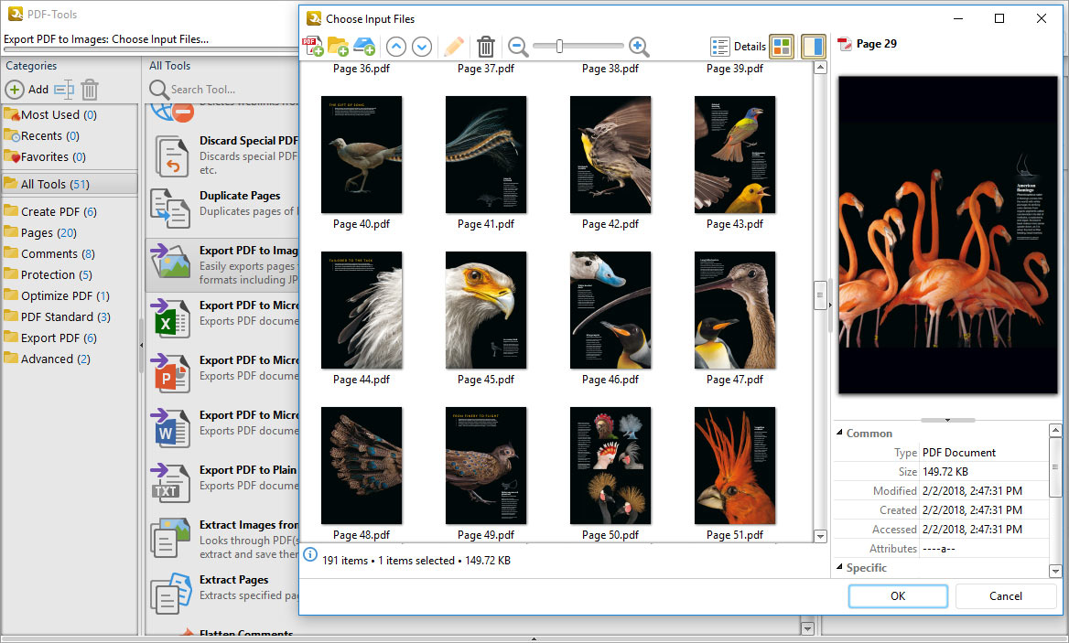This screenshot has height=643, width=1069.
Task: Click the zoom out magnifier icon
Action: coord(518,47)
